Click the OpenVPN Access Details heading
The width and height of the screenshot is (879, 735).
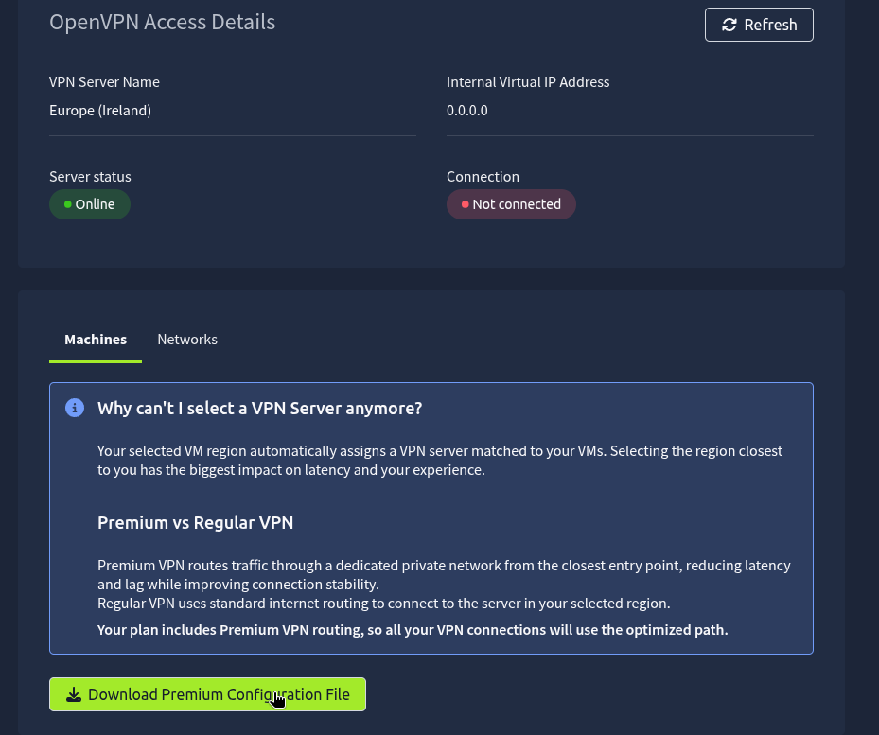tap(163, 23)
